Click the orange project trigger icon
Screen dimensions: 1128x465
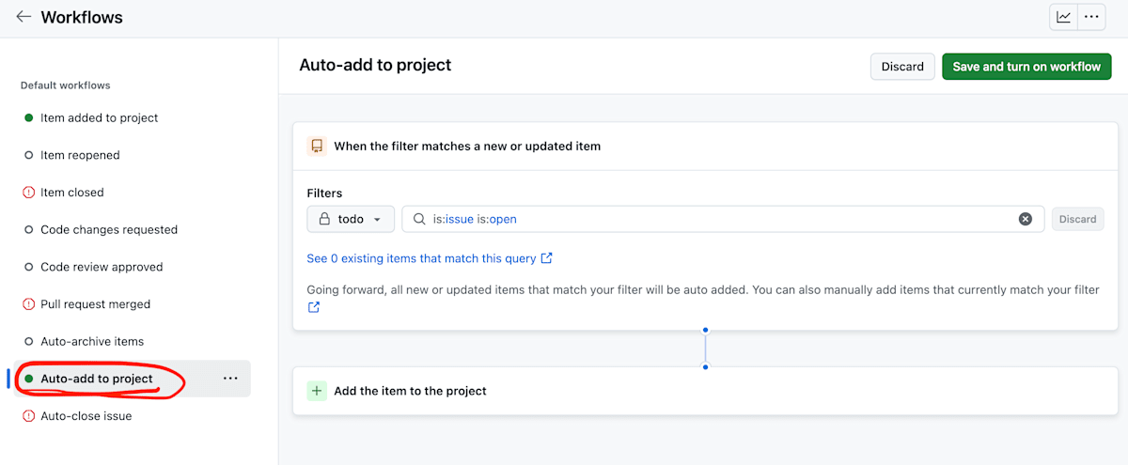[x=317, y=147]
